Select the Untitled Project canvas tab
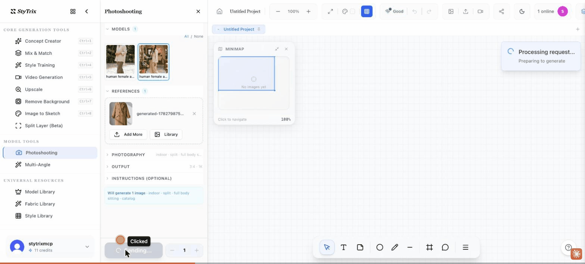Viewport: 585px width, 264px height. tap(239, 29)
